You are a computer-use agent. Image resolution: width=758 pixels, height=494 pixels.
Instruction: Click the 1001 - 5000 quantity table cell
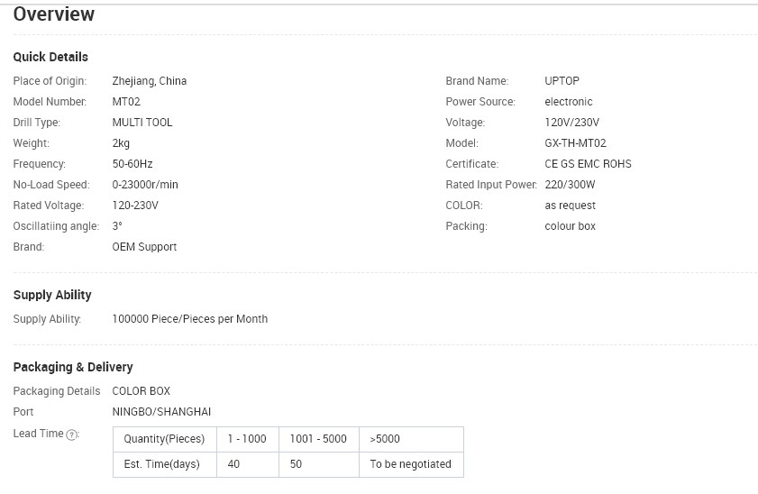(x=318, y=439)
